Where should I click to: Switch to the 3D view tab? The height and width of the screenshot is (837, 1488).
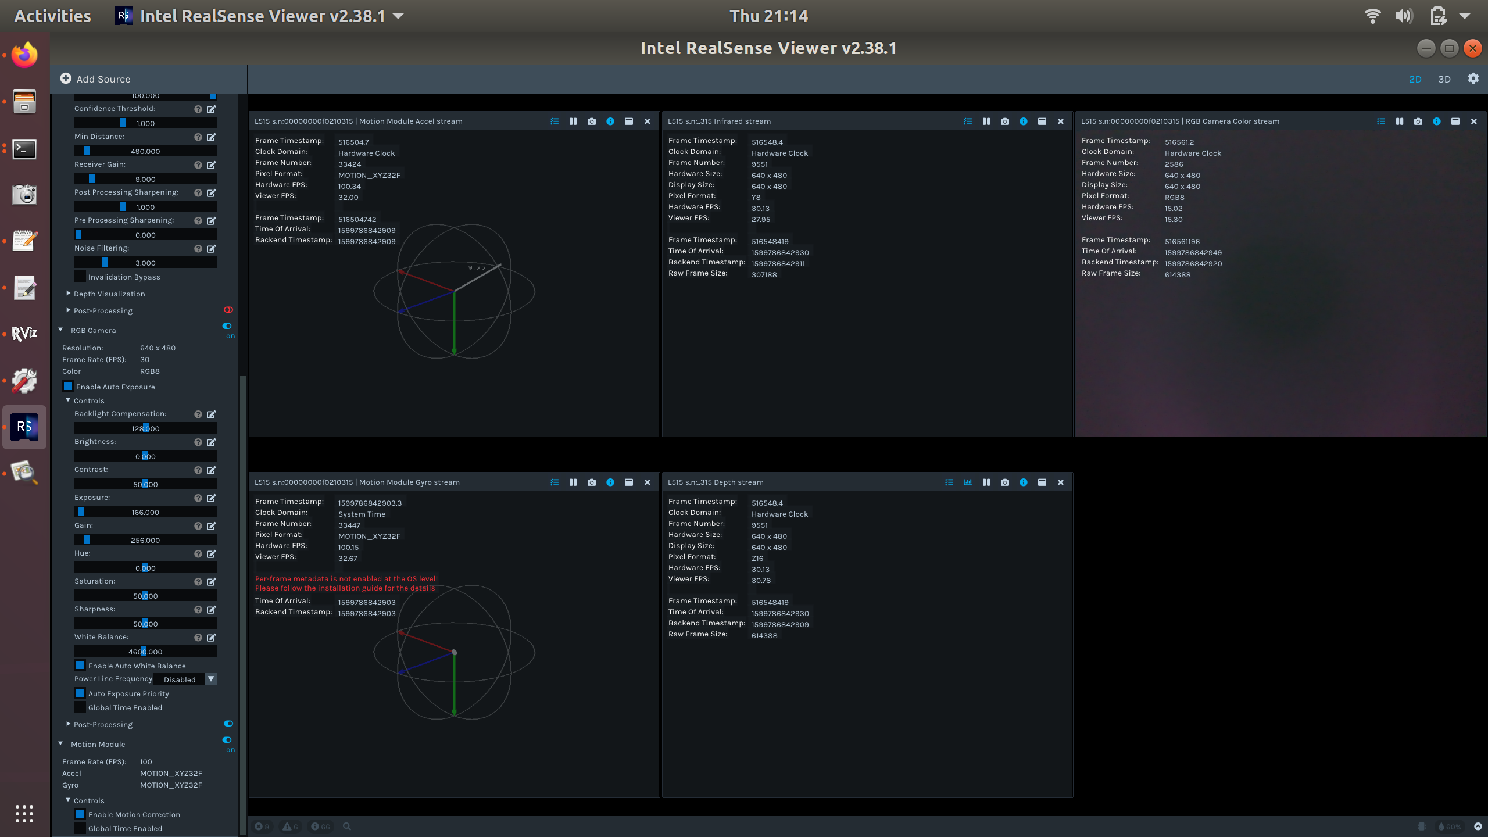pyautogui.click(x=1445, y=78)
